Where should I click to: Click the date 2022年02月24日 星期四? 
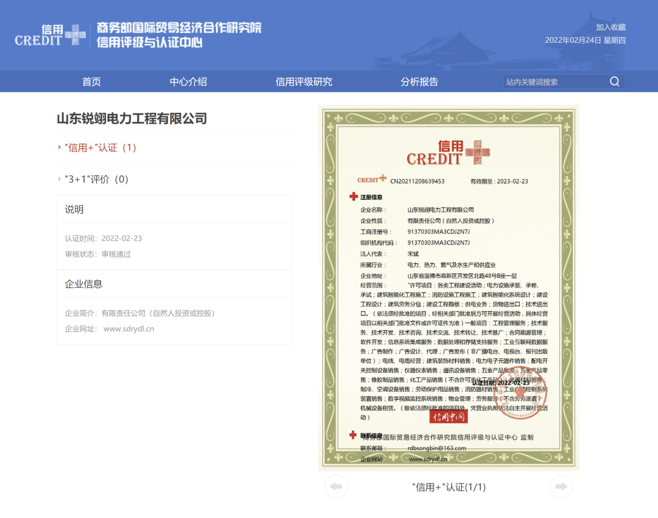[585, 40]
